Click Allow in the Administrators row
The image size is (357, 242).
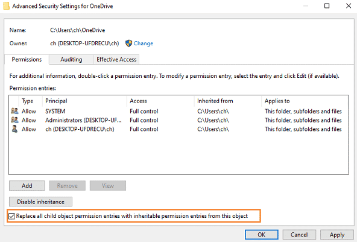click(x=29, y=120)
